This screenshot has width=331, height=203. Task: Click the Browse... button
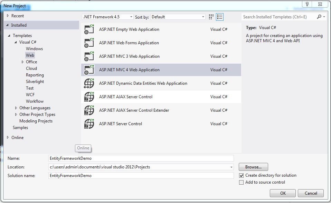point(253,167)
